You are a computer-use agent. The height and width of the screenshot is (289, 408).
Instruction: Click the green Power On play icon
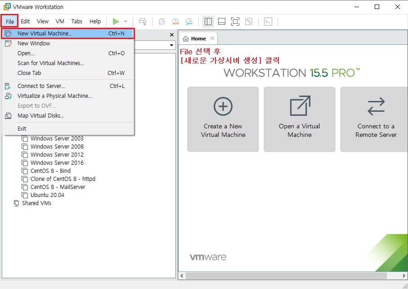pos(116,22)
